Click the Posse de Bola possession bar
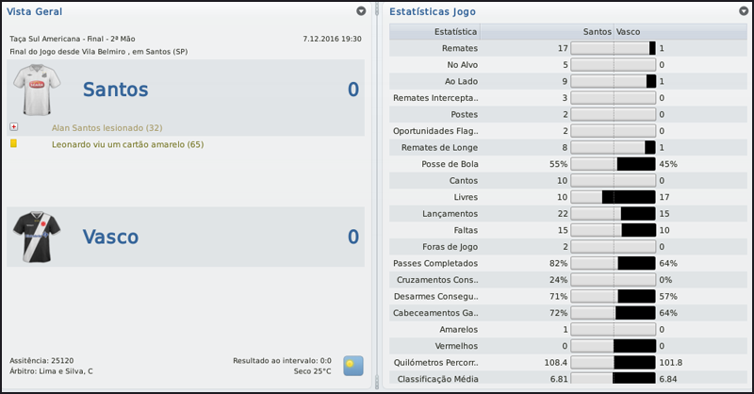 coord(613,163)
